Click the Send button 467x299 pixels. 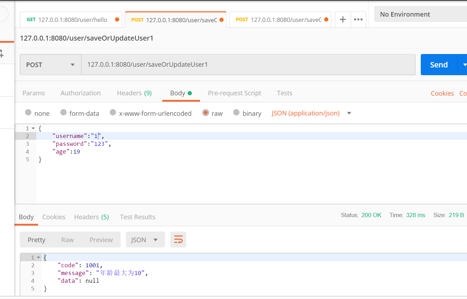tap(439, 65)
